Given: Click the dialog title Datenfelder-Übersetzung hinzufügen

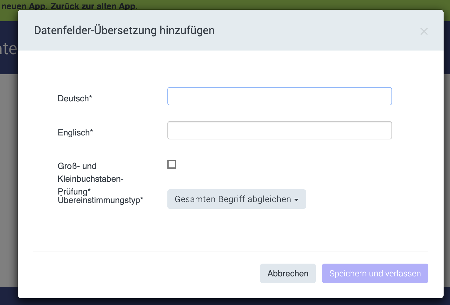Looking at the screenshot, I should [x=124, y=30].
